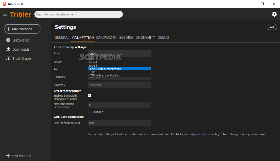Switch to the GENERAL tab
This screenshot has height=161, width=280.
click(62, 37)
